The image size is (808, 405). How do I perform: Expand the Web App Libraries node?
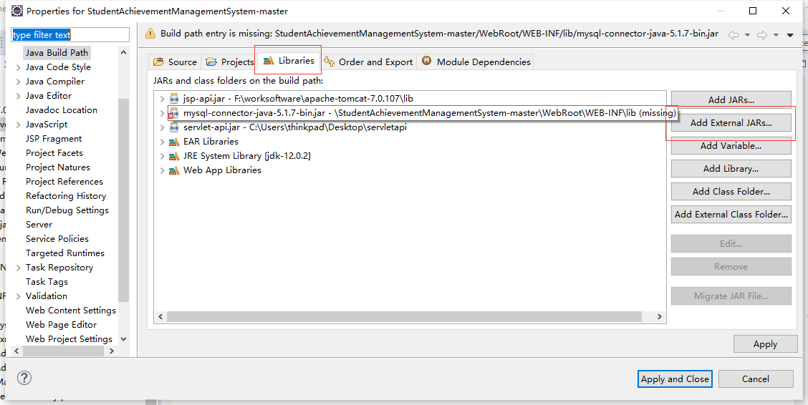[163, 170]
